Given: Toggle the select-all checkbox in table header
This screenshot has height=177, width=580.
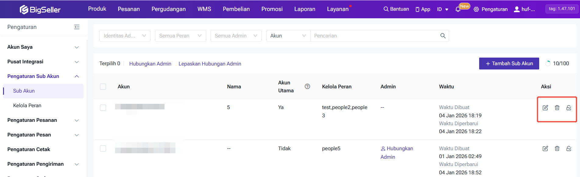Looking at the screenshot, I should 103,87.
